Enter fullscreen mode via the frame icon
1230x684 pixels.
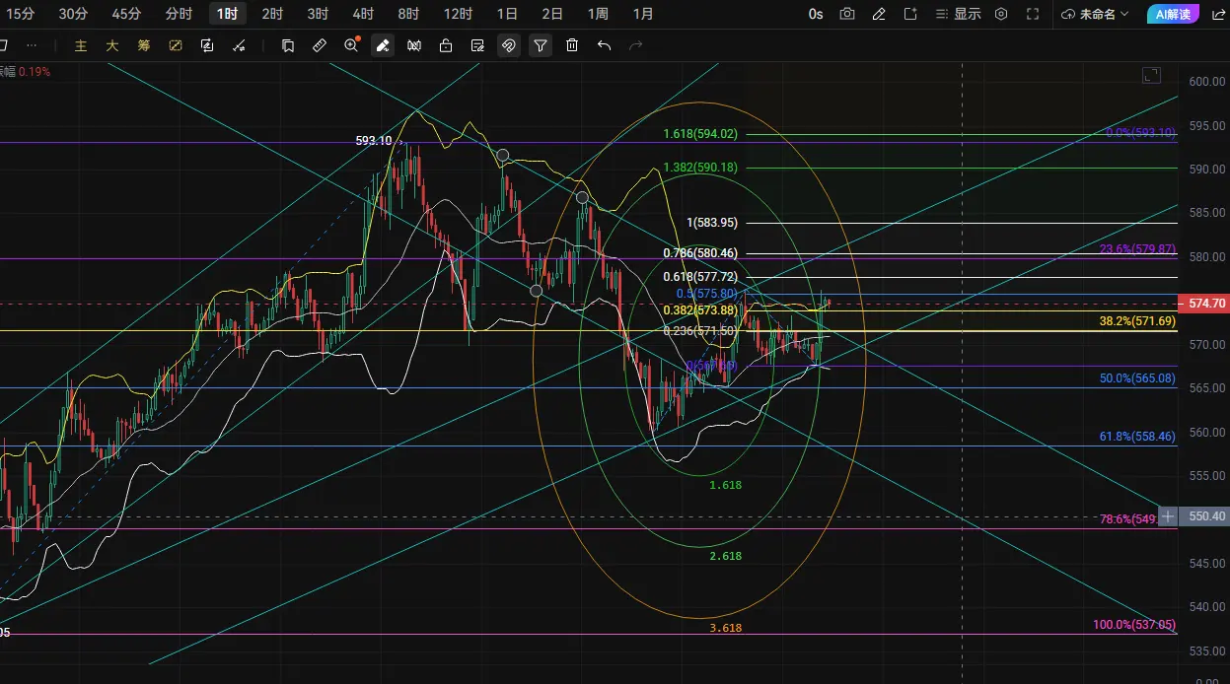[1033, 14]
